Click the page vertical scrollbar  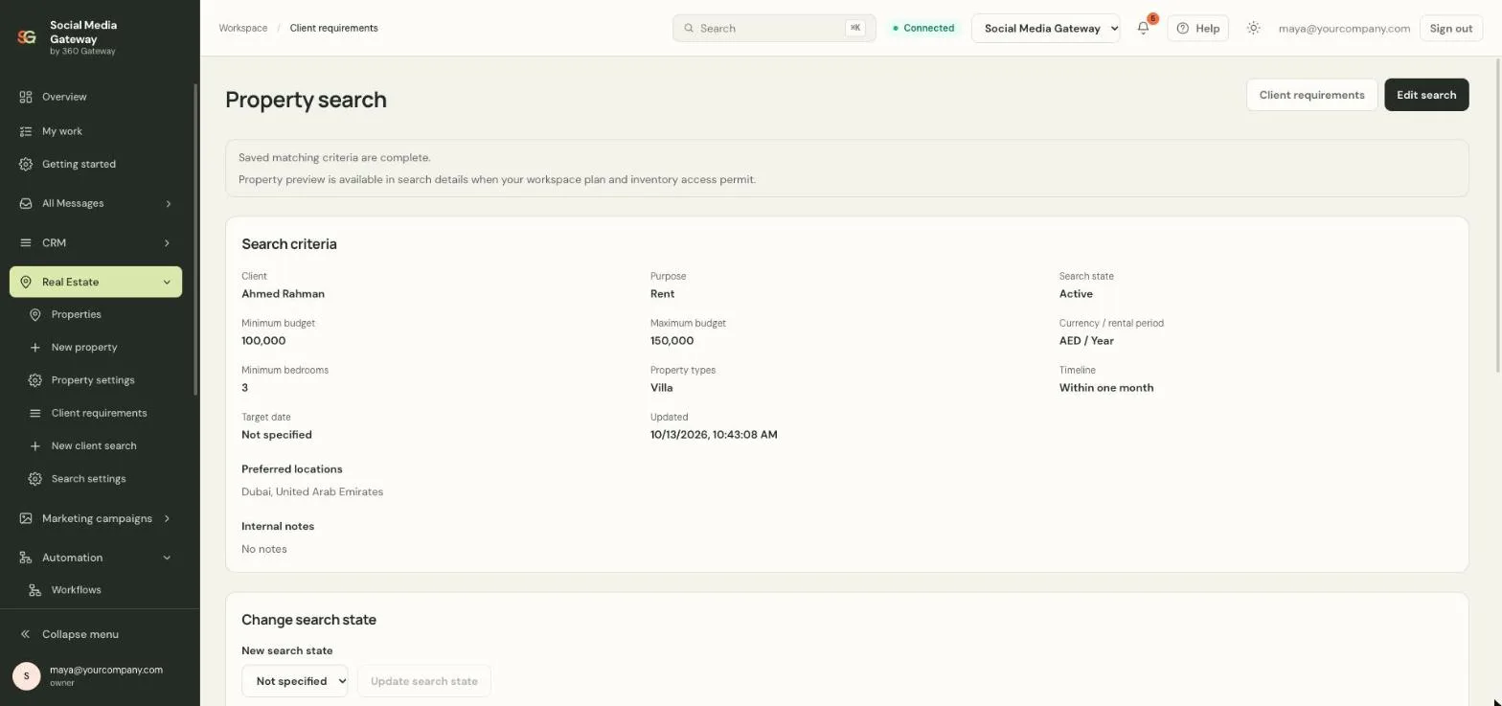pyautogui.click(x=1496, y=216)
